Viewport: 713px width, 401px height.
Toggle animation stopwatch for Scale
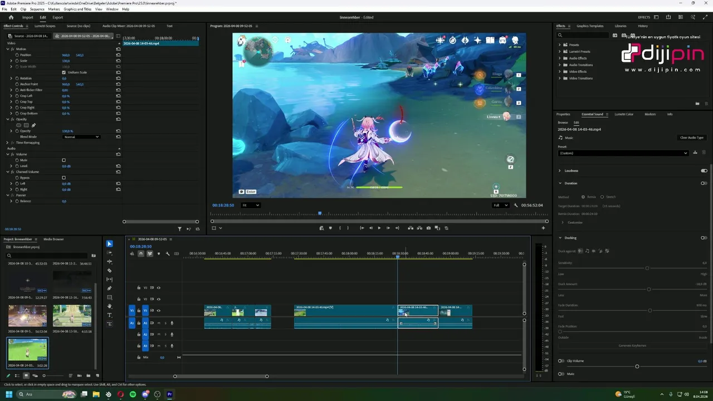pos(17,61)
